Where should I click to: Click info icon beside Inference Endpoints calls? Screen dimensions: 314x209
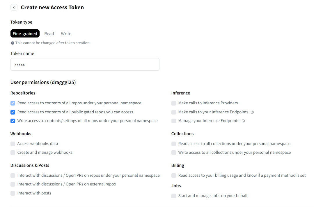pos(252,112)
